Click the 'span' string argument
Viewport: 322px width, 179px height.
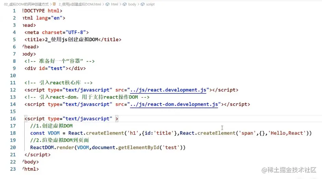click(x=247, y=133)
